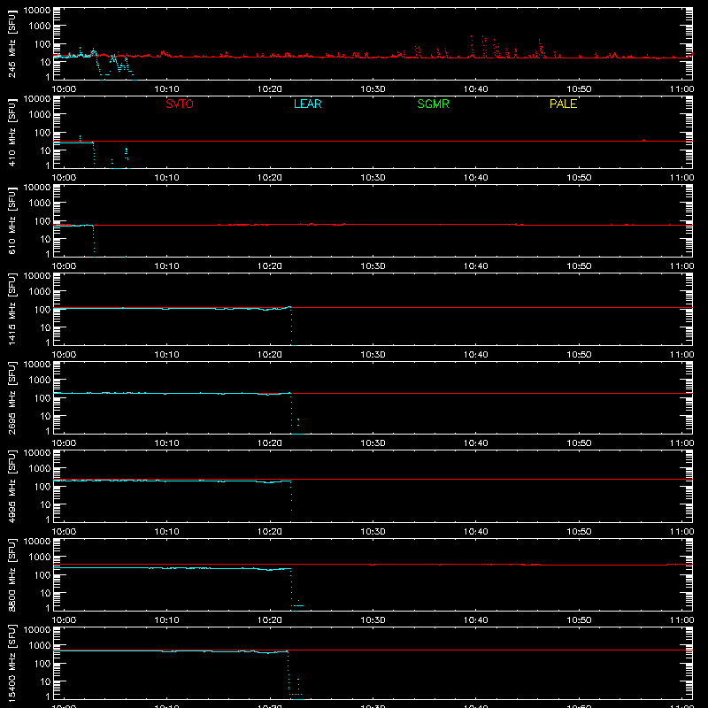Click the 10:50 tick label below 610 MHz plot
Image resolution: width=708 pixels, height=708 pixels.
tap(579, 266)
